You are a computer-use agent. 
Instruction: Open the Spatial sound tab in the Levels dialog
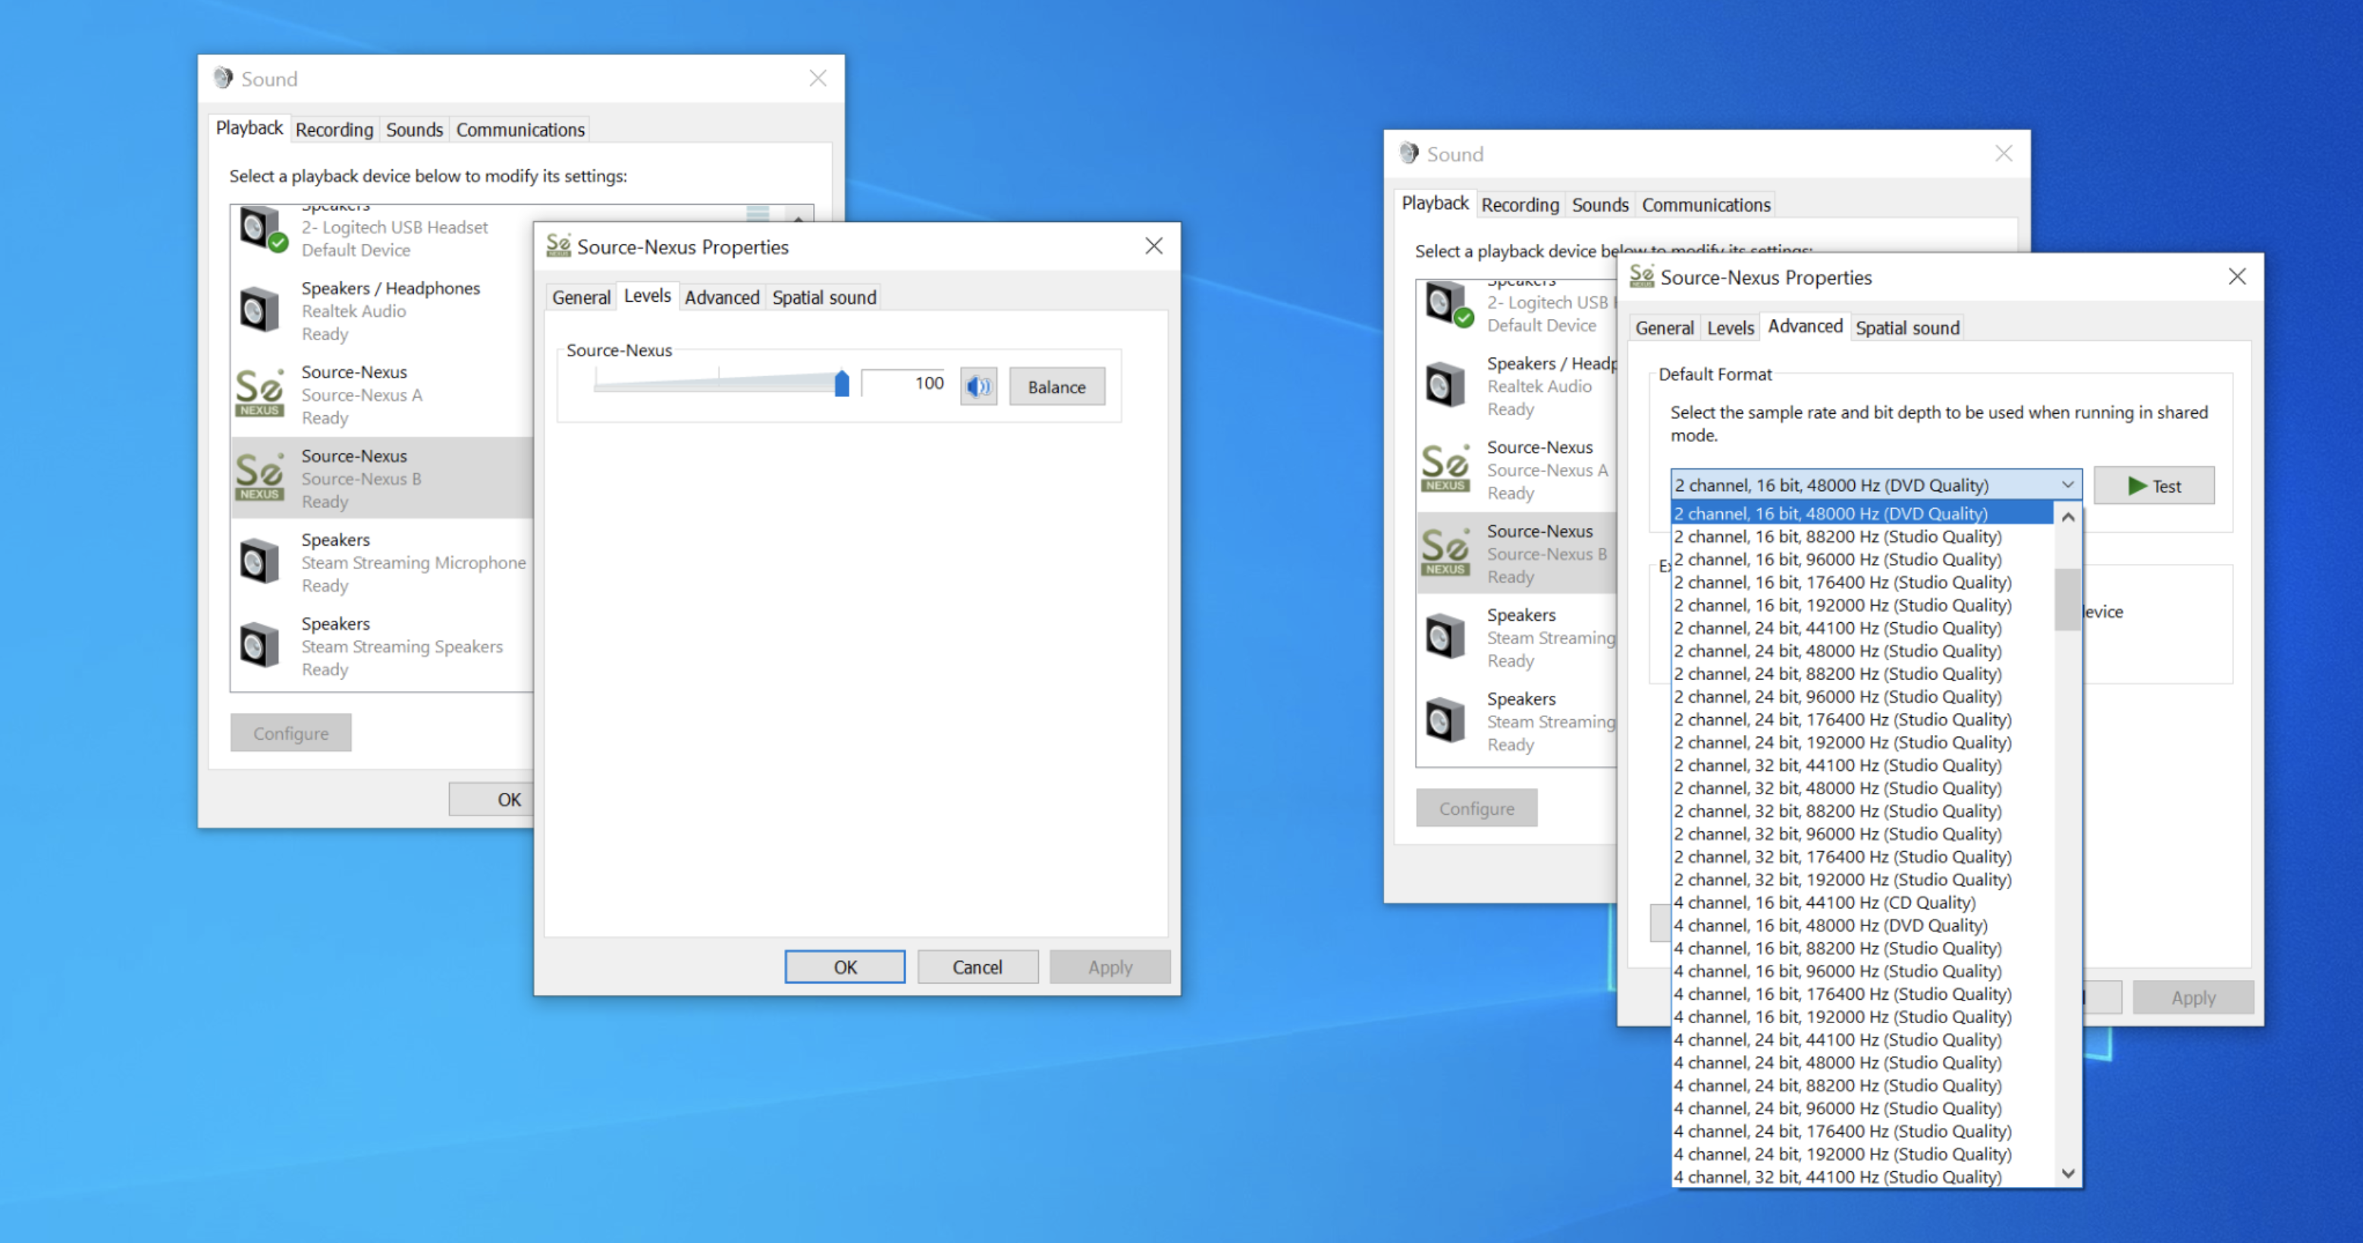(x=823, y=297)
